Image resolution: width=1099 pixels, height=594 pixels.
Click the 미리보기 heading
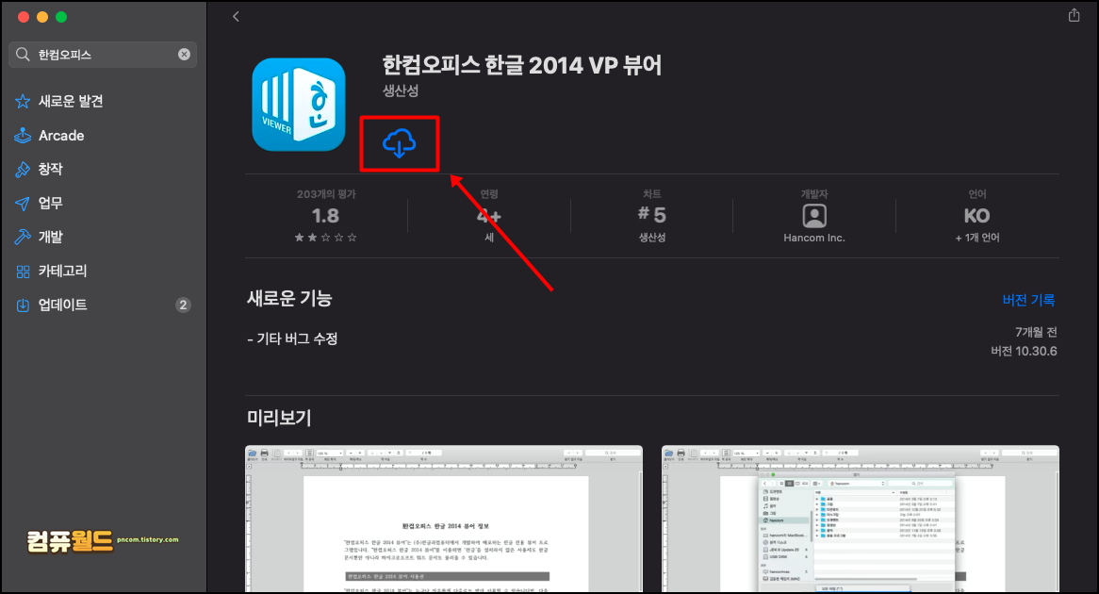pyautogui.click(x=279, y=418)
